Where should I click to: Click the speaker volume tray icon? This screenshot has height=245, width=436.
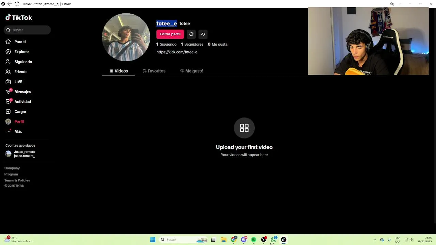[411, 240]
